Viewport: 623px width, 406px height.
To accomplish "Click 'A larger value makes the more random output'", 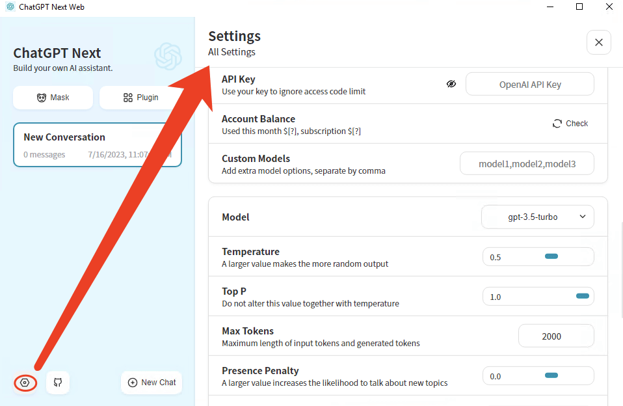I will click(305, 264).
